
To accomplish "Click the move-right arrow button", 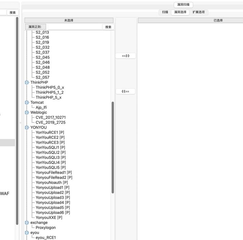I will pyautogui.click(x=125, y=56).
